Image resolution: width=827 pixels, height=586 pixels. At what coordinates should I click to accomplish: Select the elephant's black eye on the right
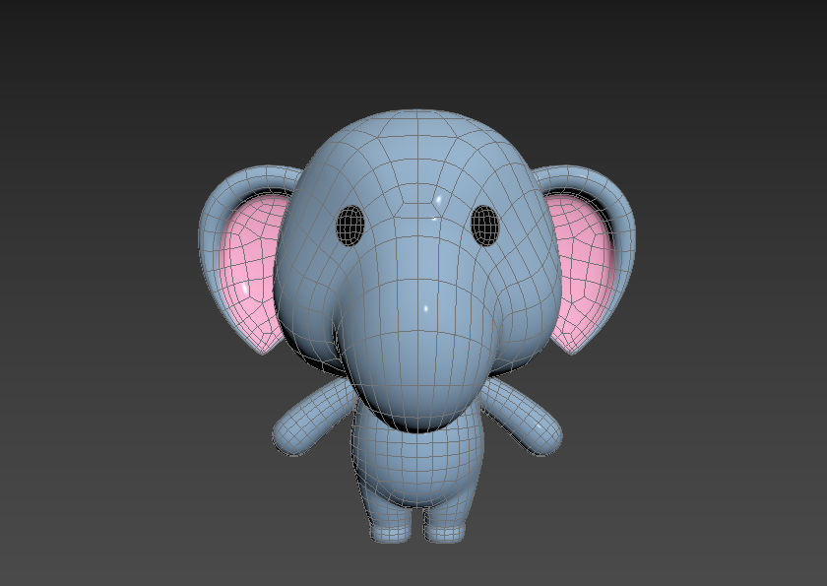point(484,226)
